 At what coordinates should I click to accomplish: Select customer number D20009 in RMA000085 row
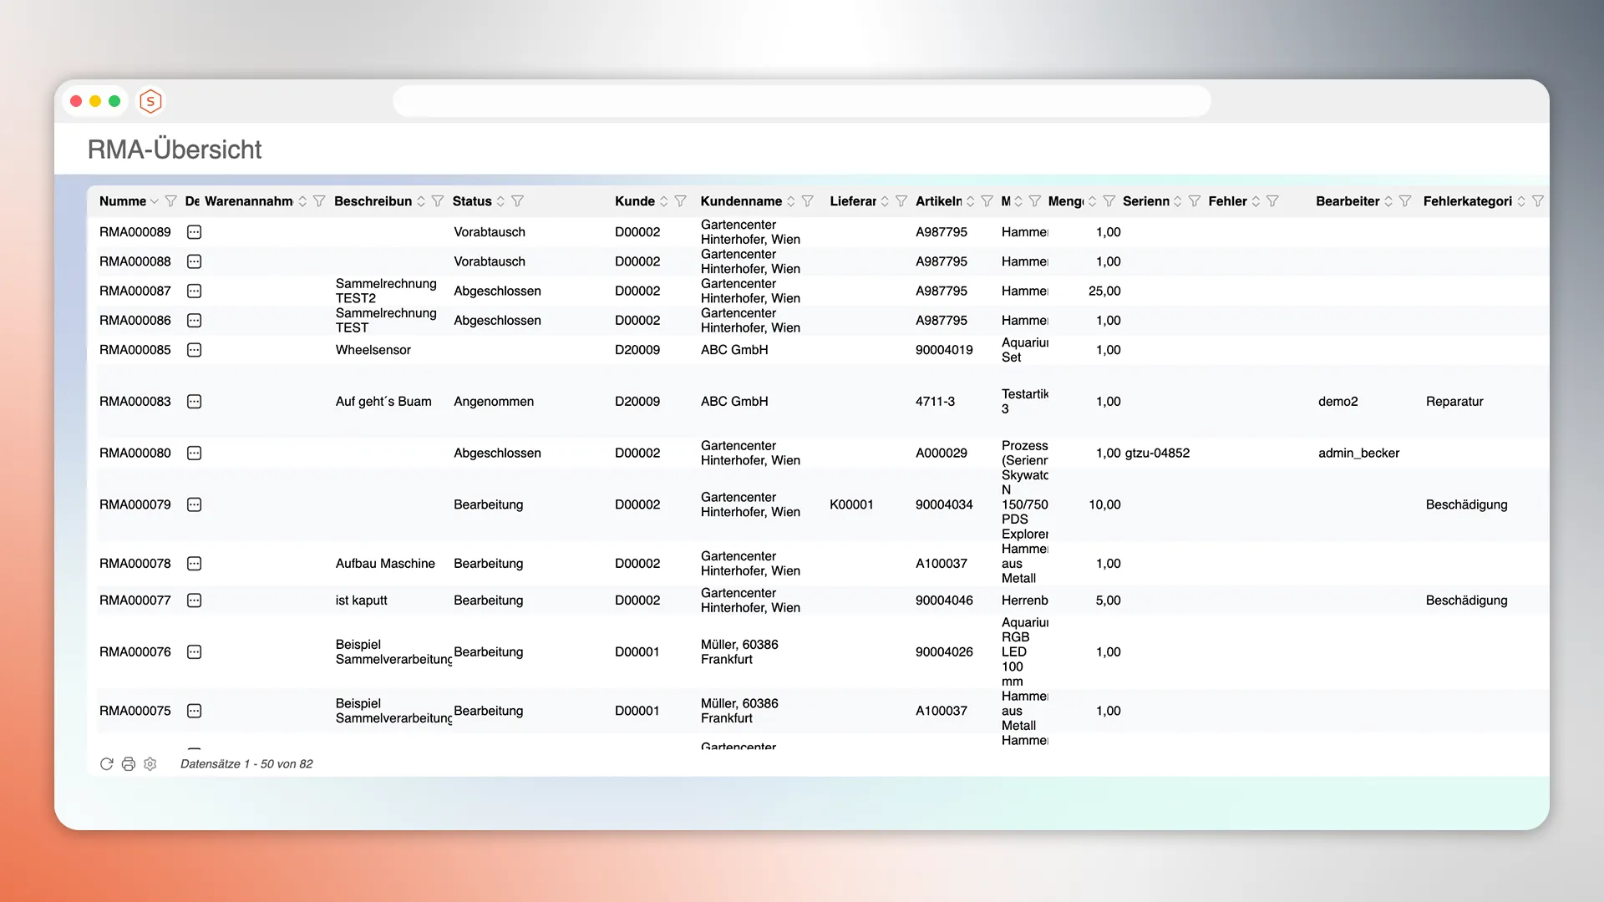(x=637, y=350)
